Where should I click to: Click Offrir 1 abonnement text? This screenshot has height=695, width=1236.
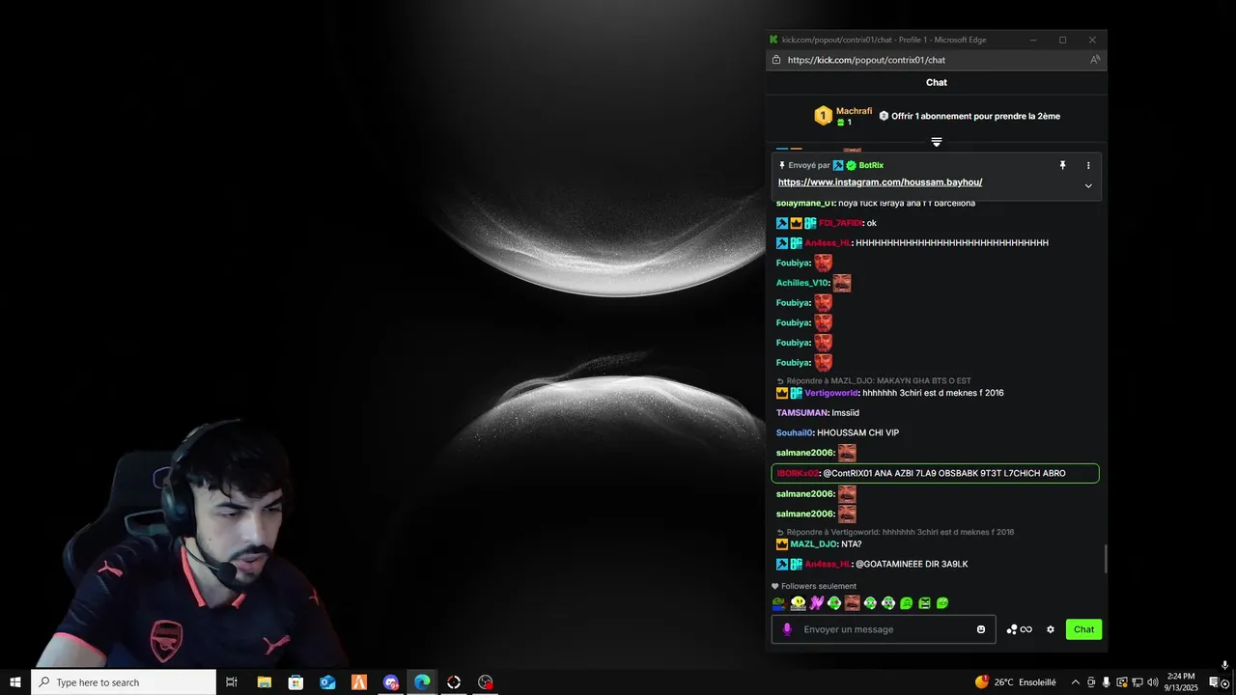click(x=975, y=116)
